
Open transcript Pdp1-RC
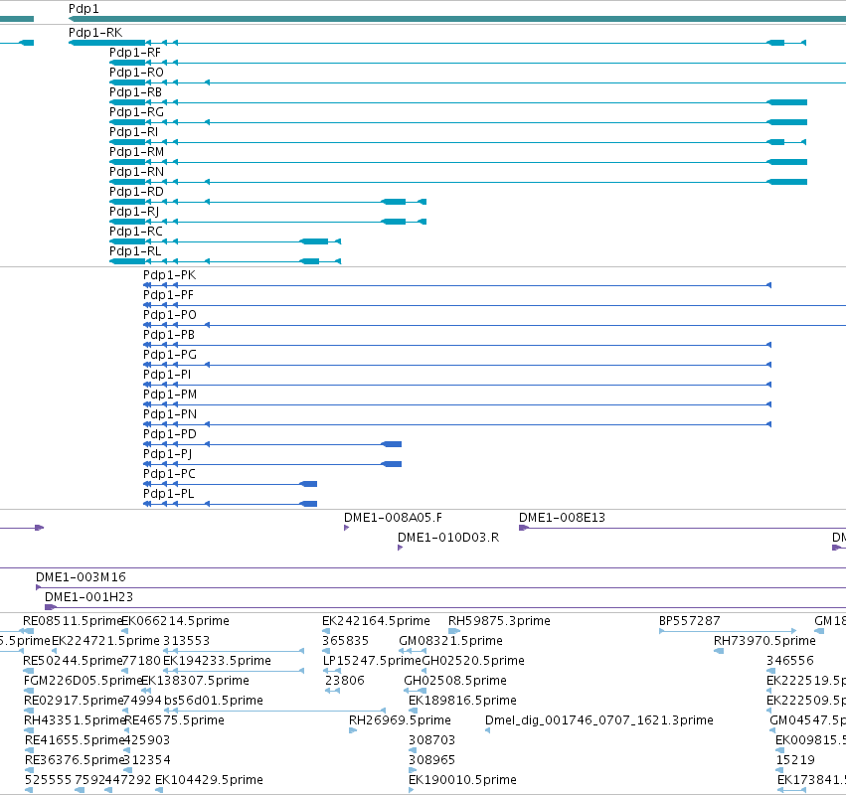point(136,232)
